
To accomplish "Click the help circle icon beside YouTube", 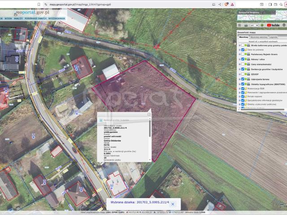I will (284, 25).
